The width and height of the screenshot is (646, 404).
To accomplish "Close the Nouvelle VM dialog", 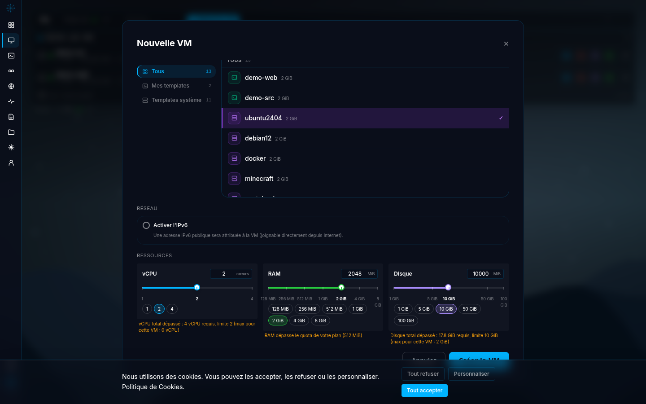I will click(x=506, y=44).
